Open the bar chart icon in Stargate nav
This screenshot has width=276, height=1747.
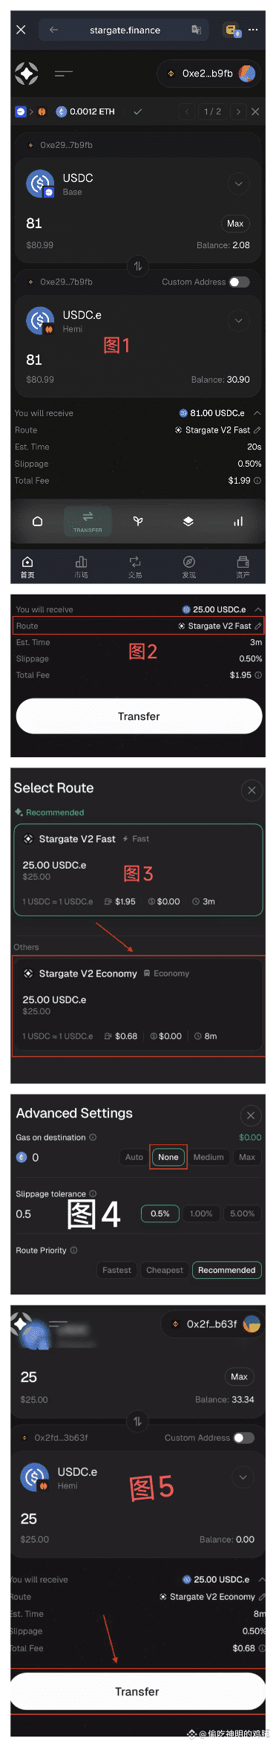tap(238, 521)
